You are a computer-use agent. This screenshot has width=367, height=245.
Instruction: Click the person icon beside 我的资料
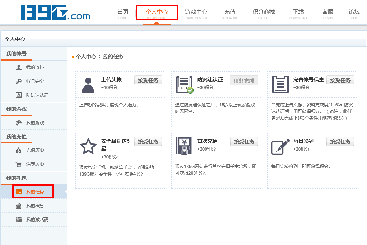[x=19, y=67]
